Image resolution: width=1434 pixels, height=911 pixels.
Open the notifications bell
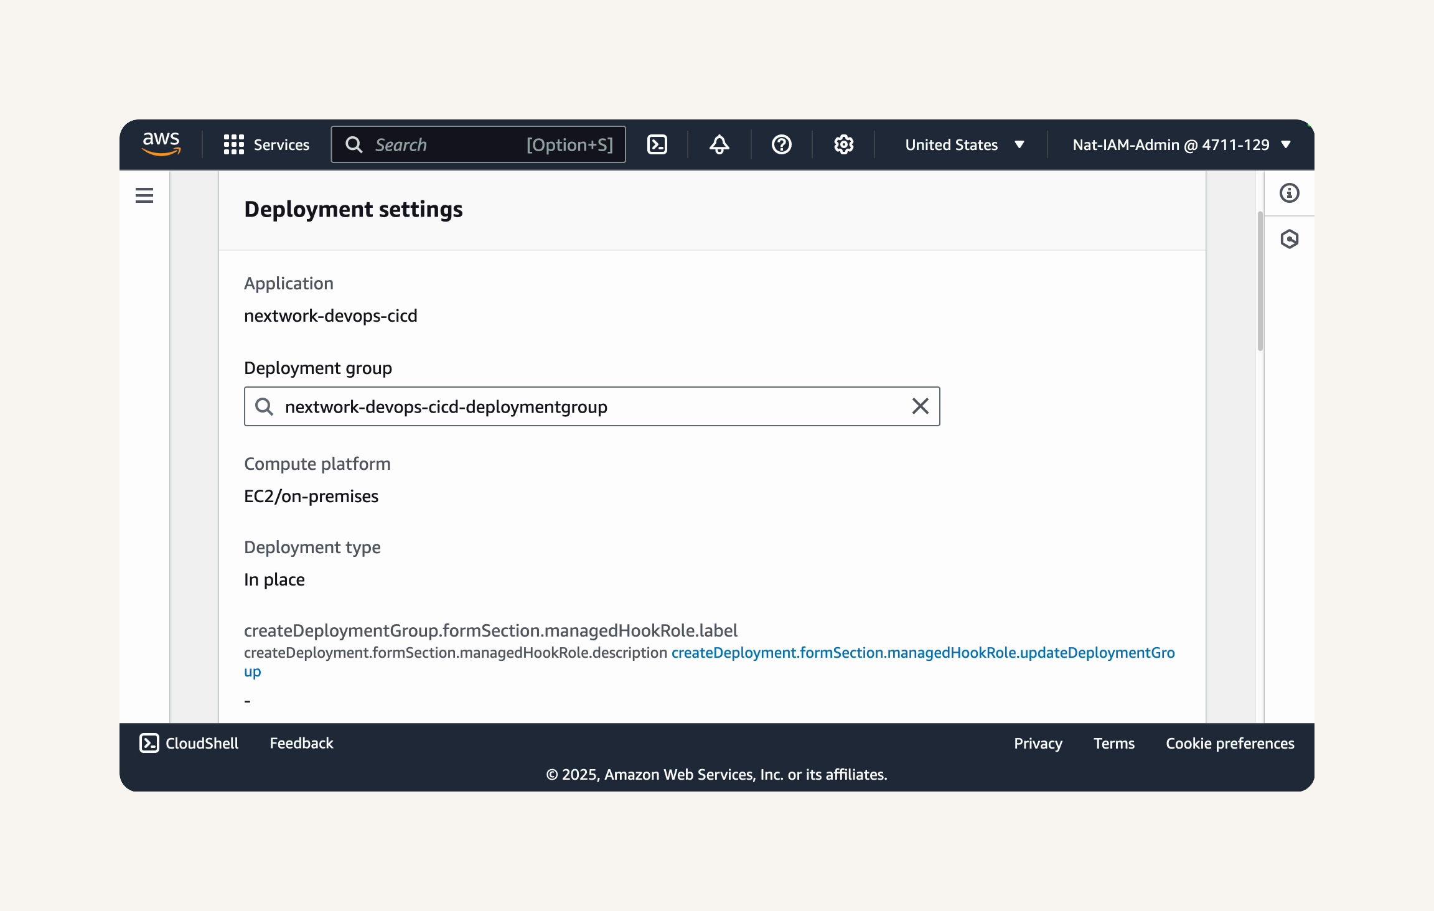pyautogui.click(x=719, y=144)
